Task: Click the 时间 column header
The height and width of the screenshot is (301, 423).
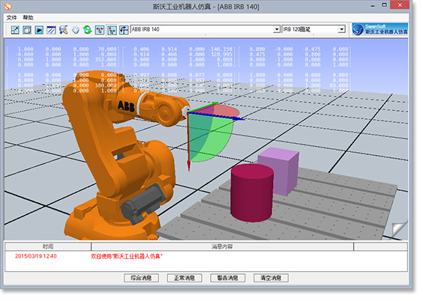Action: (x=48, y=246)
